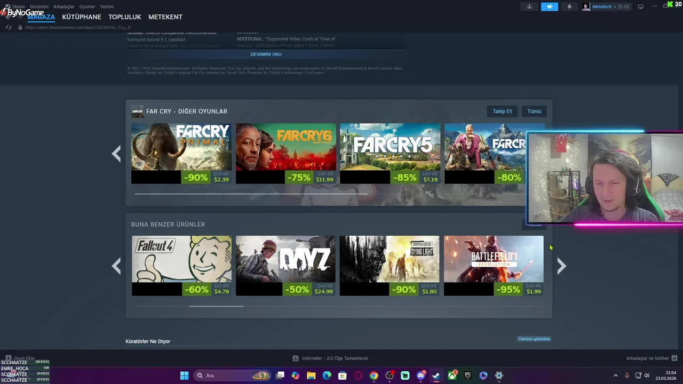Open the Steam menu

[19, 6]
